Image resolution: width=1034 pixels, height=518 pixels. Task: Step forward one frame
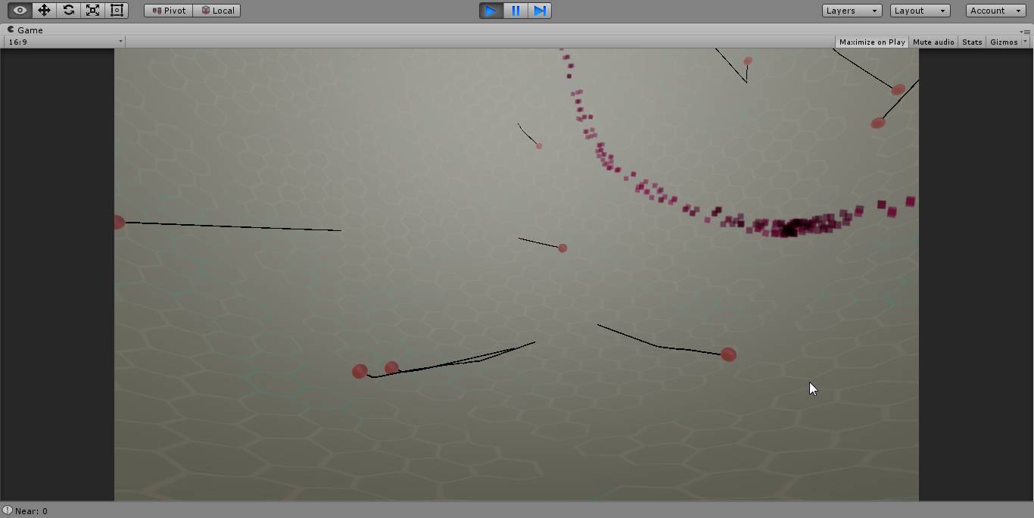540,11
